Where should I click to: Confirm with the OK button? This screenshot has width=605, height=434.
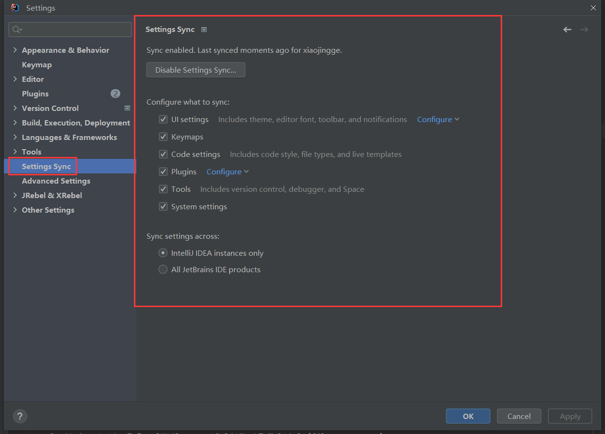click(x=468, y=416)
